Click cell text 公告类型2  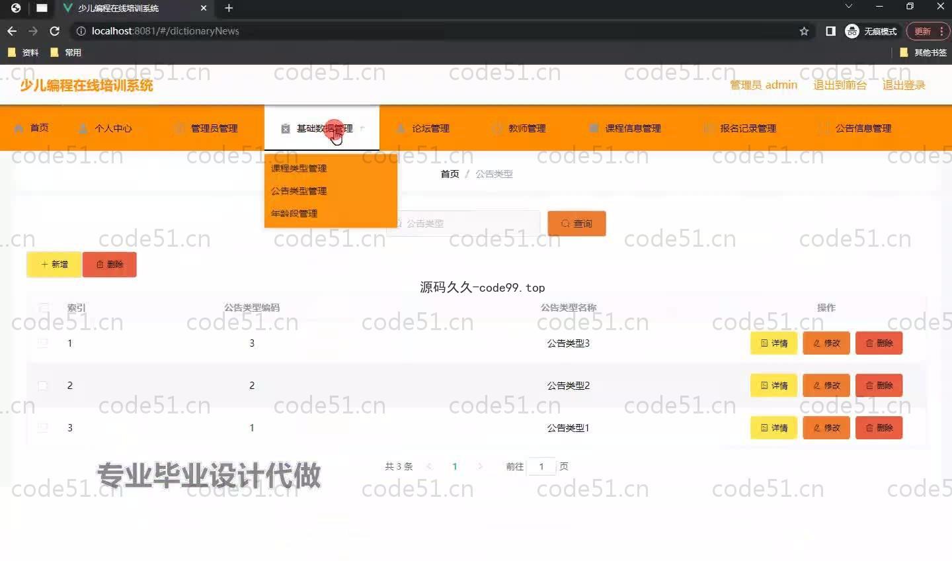point(569,385)
